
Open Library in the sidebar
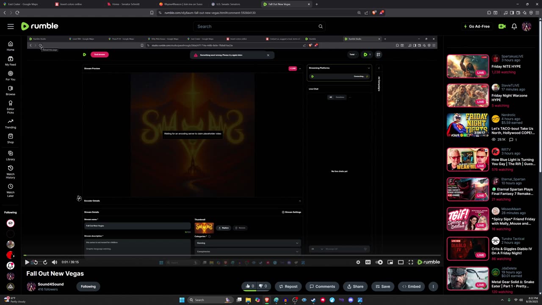pyautogui.click(x=11, y=155)
